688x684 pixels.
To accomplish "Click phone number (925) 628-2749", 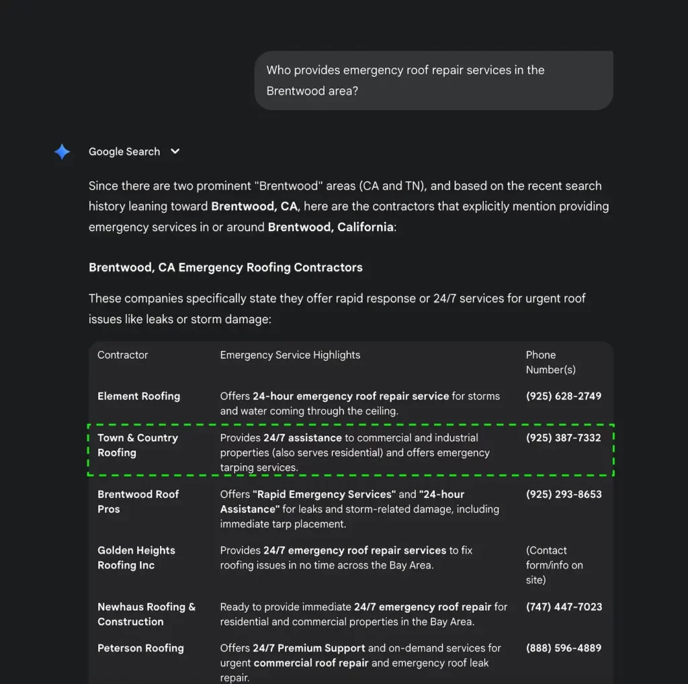I will click(563, 396).
